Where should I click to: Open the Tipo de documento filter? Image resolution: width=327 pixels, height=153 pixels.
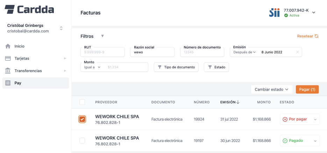coord(176,67)
